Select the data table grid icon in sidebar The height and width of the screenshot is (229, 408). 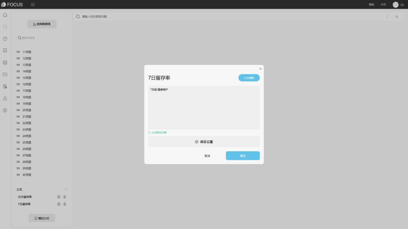(x=5, y=62)
